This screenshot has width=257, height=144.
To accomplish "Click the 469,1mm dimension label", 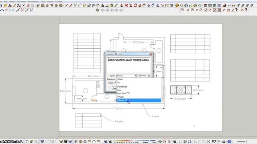I will (82, 99).
